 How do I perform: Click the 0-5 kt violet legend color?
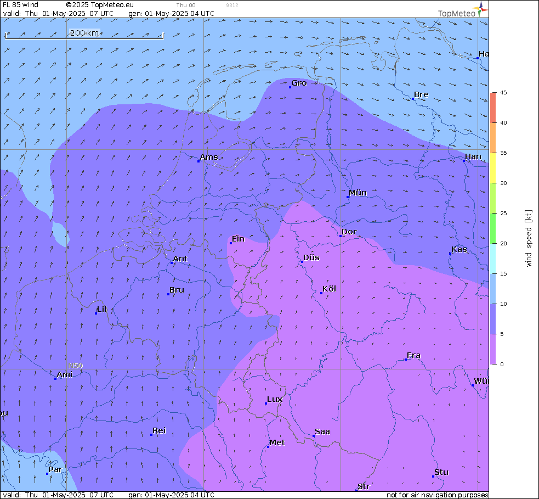pos(493,349)
